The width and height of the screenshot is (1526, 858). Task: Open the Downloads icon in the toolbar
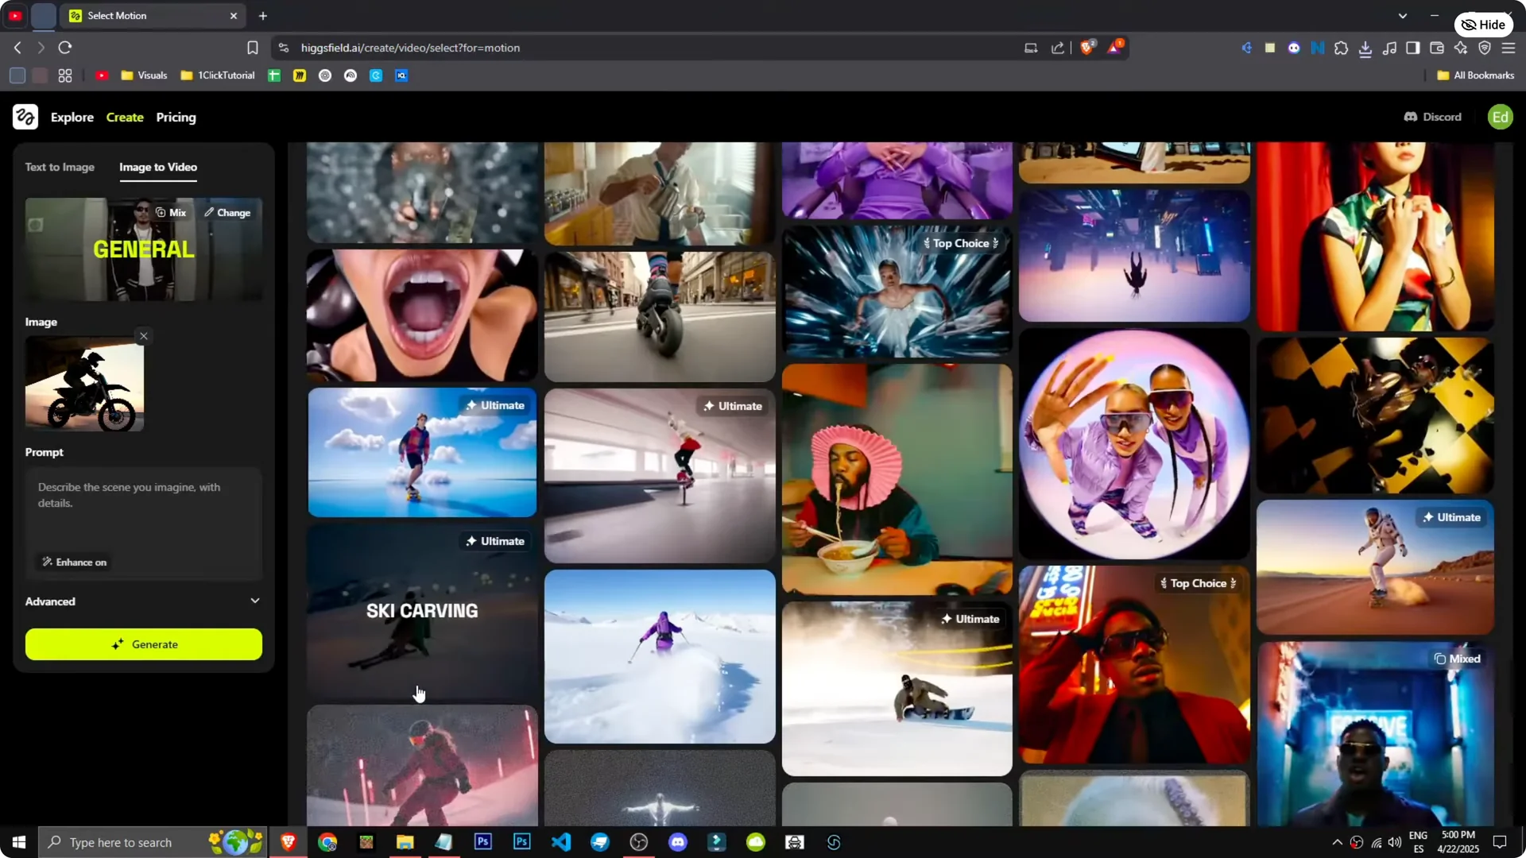coord(1366,48)
